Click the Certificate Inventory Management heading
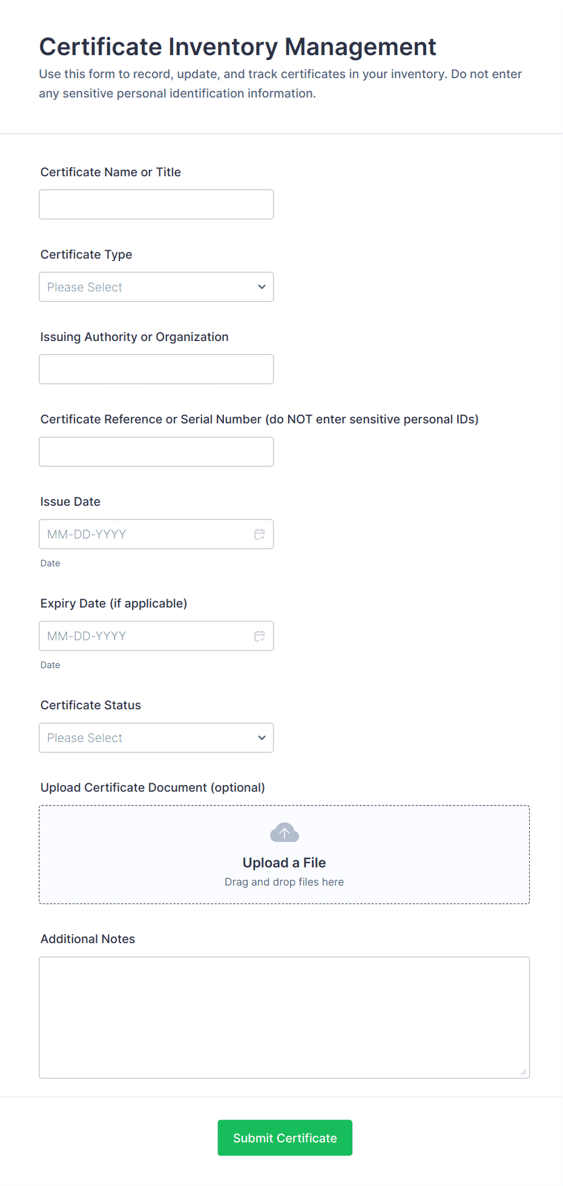 pos(238,46)
